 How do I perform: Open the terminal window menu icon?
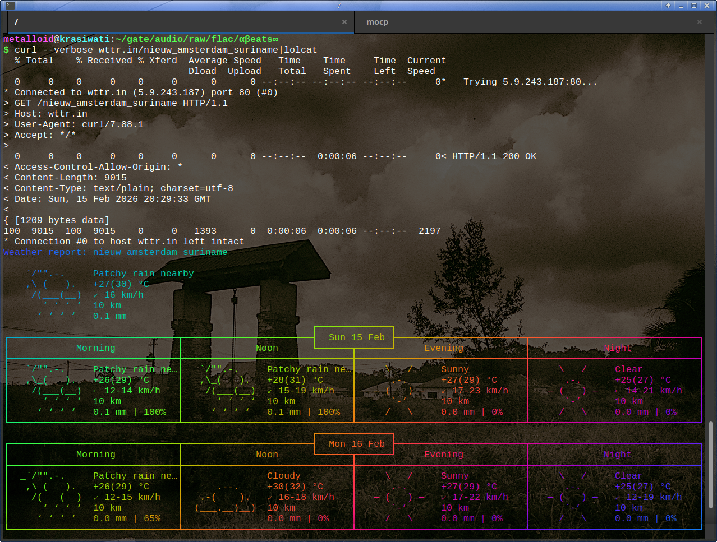pos(10,5)
